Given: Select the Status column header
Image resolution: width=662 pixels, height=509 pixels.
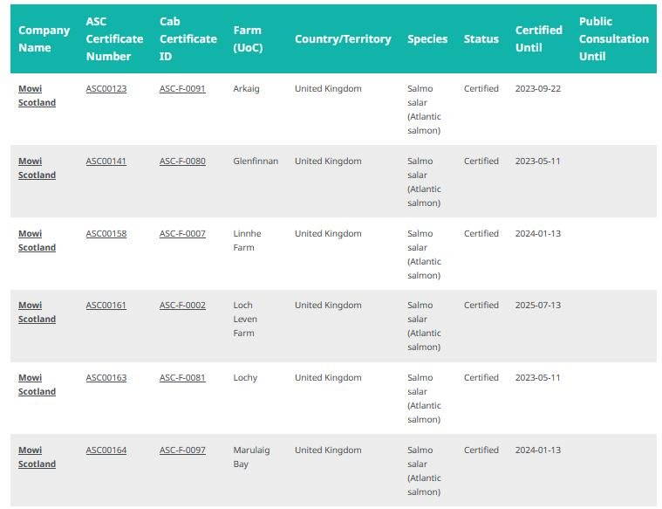Looking at the screenshot, I should click(481, 38).
